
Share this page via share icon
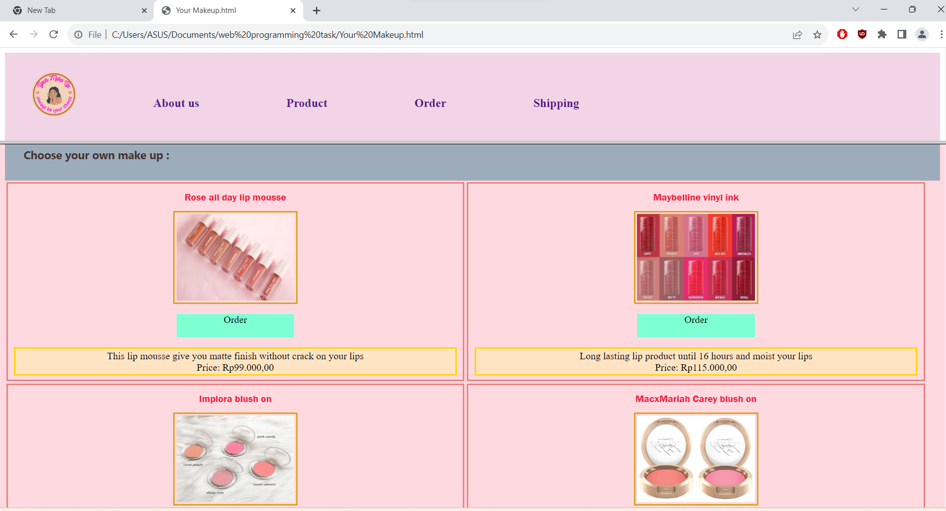point(797,34)
